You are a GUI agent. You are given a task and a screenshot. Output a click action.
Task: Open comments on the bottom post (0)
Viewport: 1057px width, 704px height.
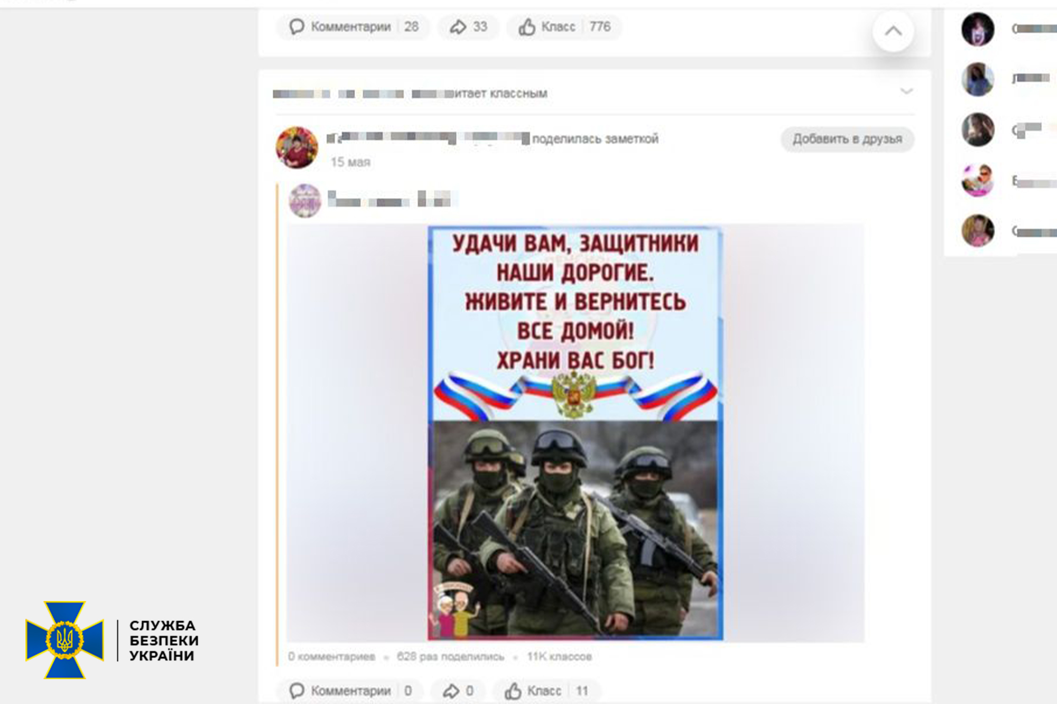[350, 691]
